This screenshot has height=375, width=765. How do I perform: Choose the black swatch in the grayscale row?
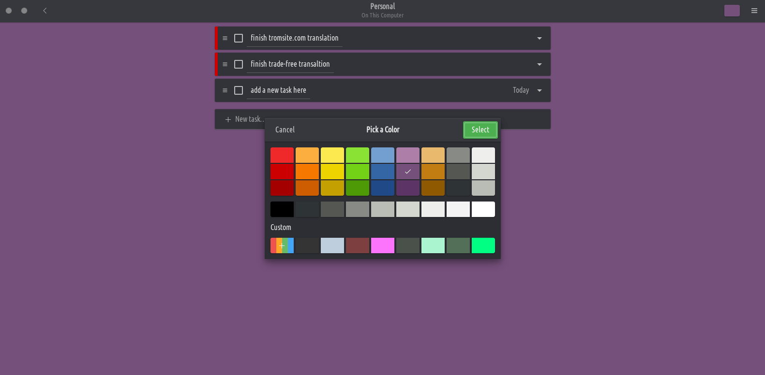282,209
